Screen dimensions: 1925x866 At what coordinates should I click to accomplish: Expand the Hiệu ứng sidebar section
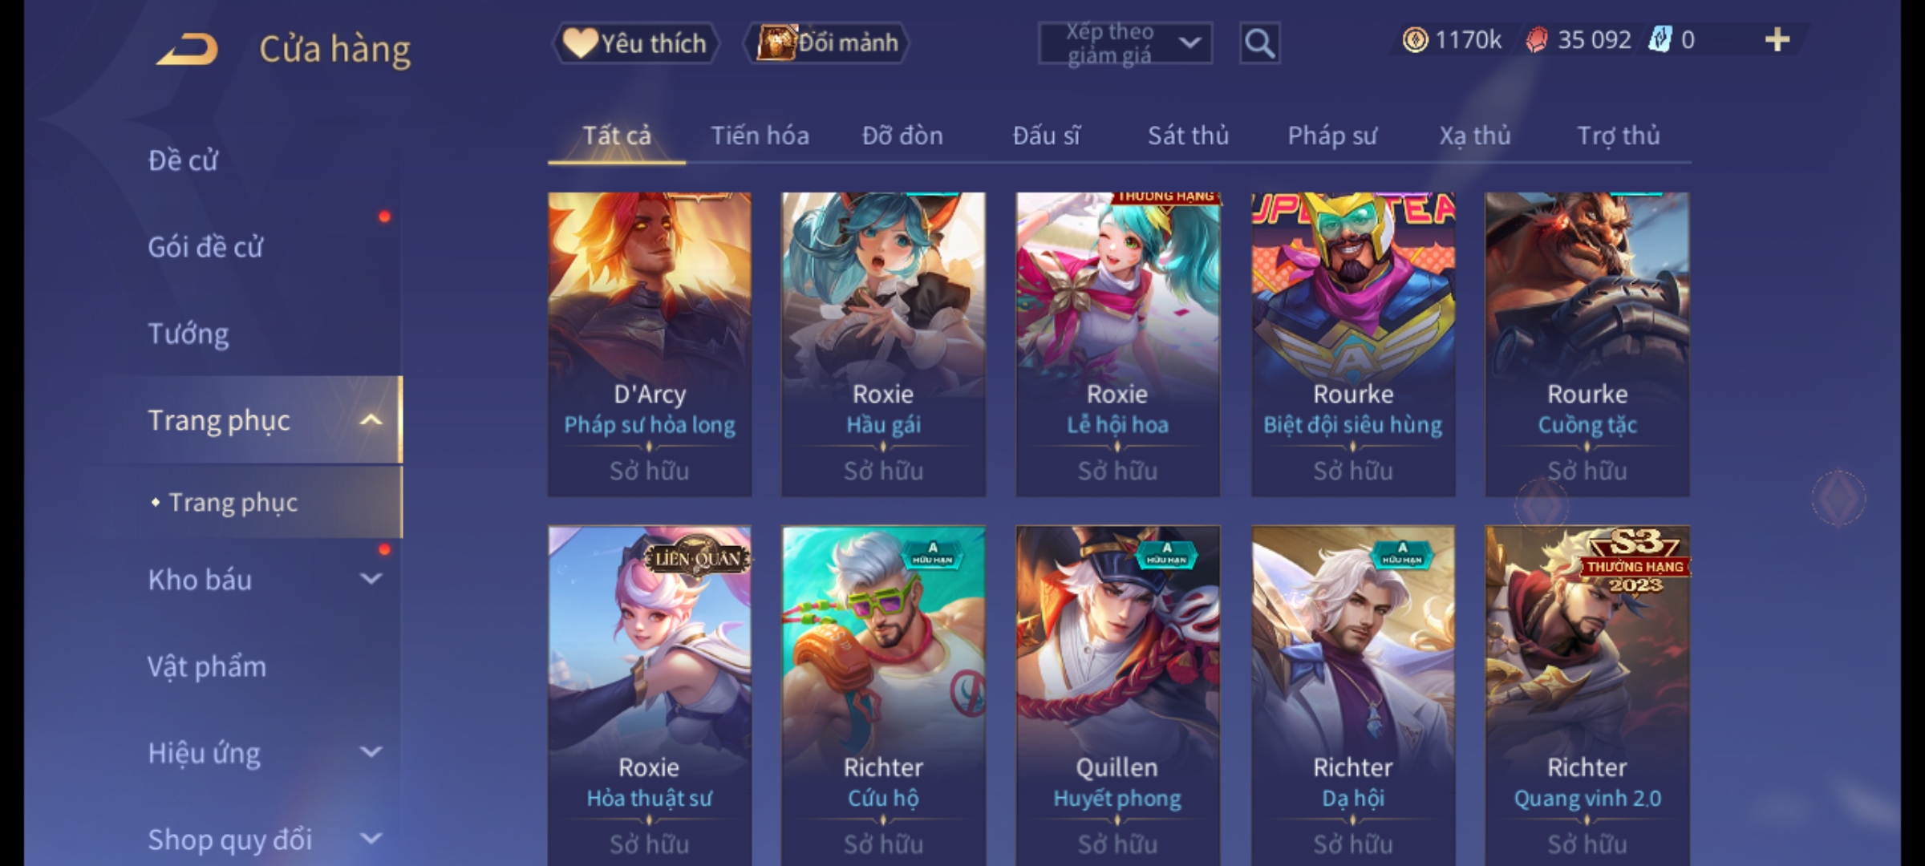(x=371, y=752)
